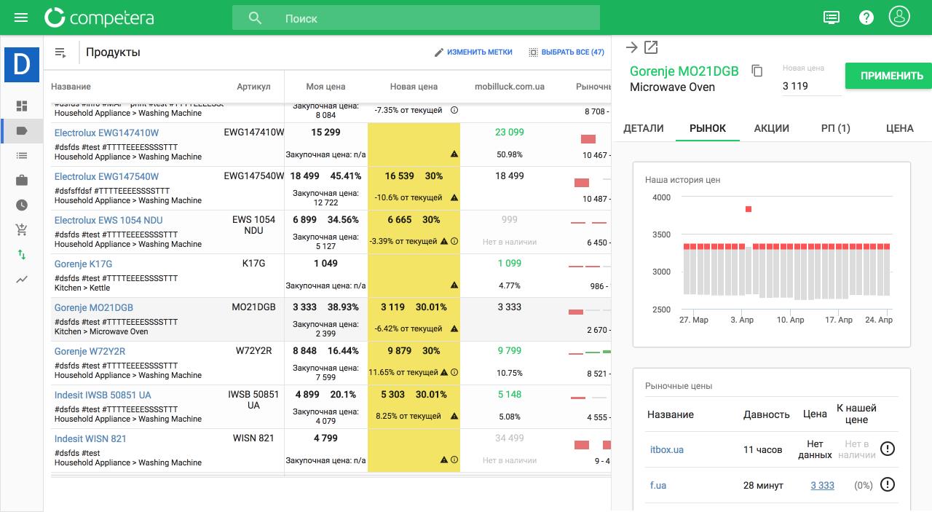This screenshot has height=512, width=932.
Task: Open the Indesit IWSB 50851 UA link
Action: tap(103, 395)
